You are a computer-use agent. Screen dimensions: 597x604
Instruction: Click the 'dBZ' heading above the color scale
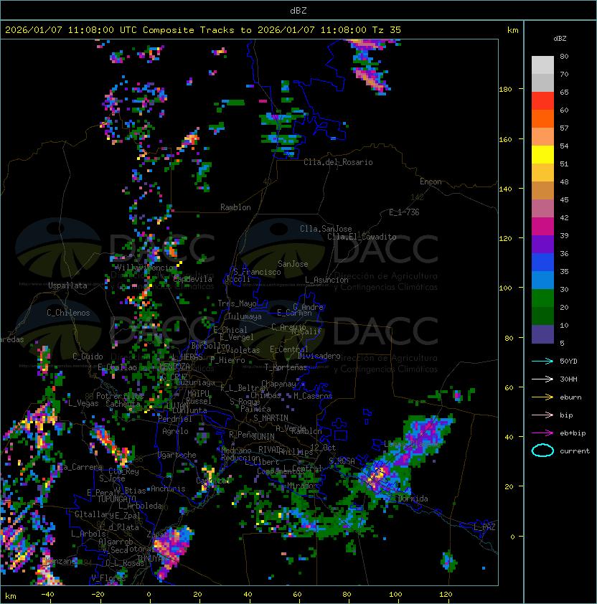[x=560, y=39]
